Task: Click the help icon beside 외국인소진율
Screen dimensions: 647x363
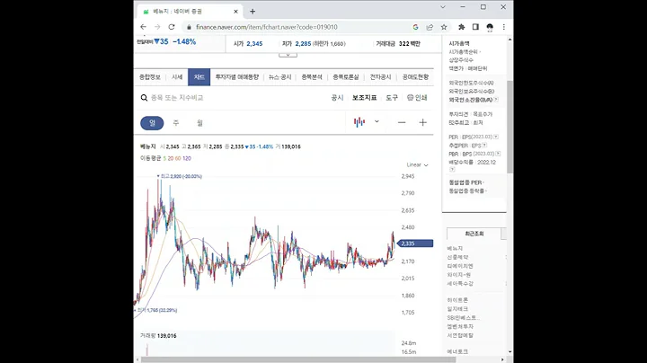Action: [496, 100]
